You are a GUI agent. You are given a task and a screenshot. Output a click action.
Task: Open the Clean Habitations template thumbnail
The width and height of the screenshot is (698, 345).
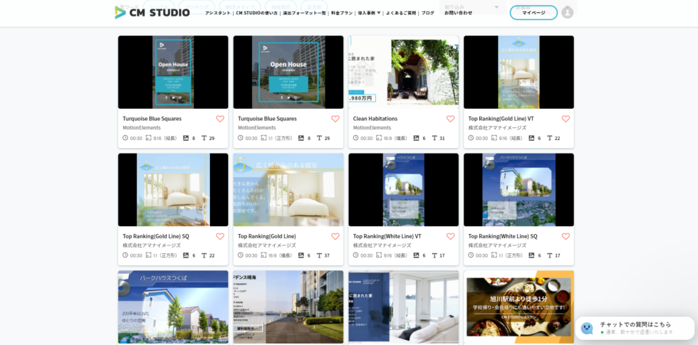pyautogui.click(x=403, y=72)
